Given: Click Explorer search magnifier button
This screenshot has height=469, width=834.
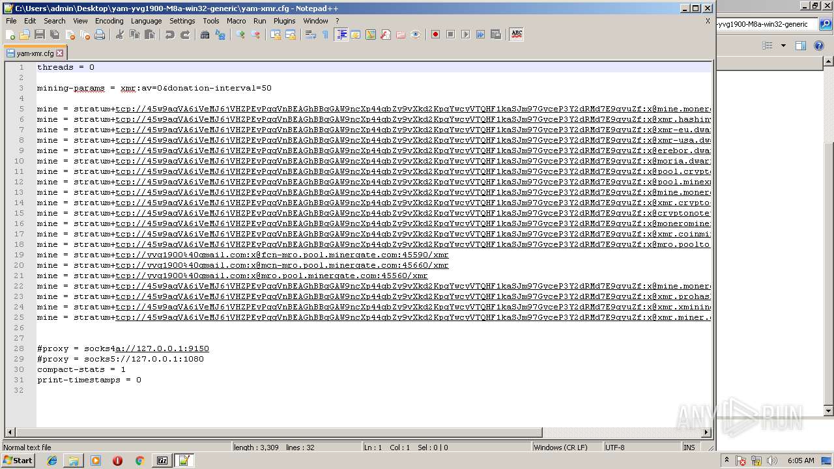Looking at the screenshot, I should coord(826,24).
